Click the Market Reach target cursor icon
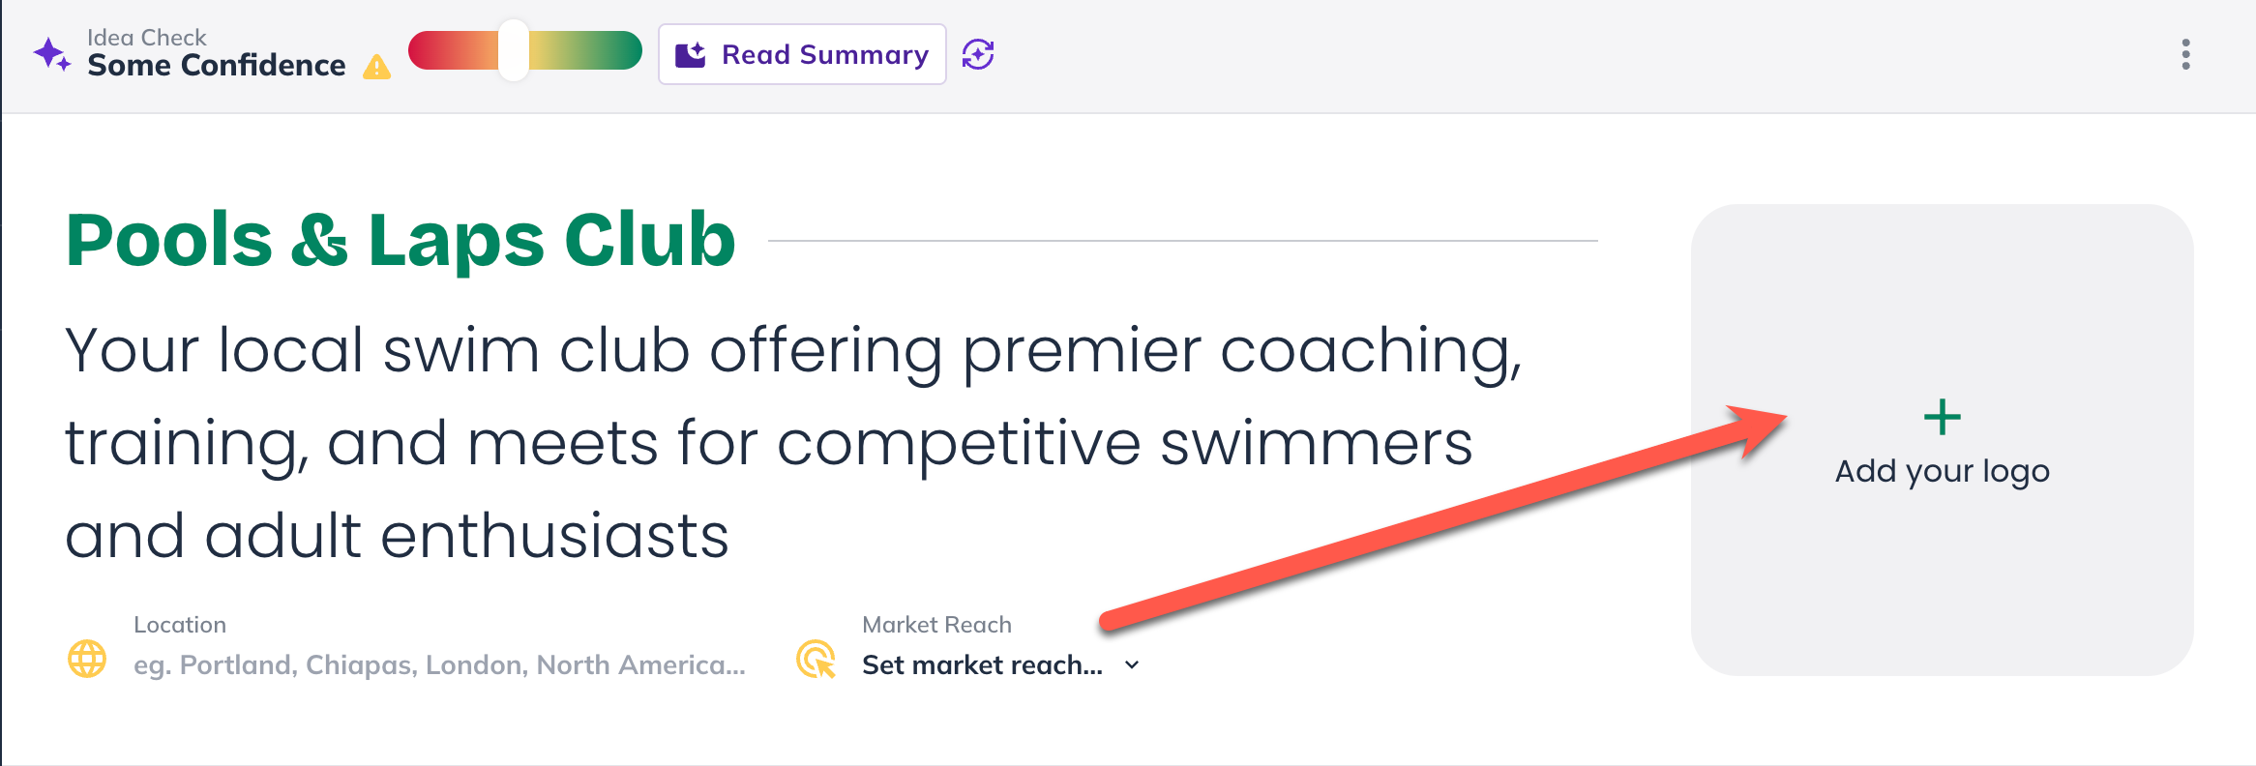This screenshot has width=2256, height=766. click(x=816, y=659)
